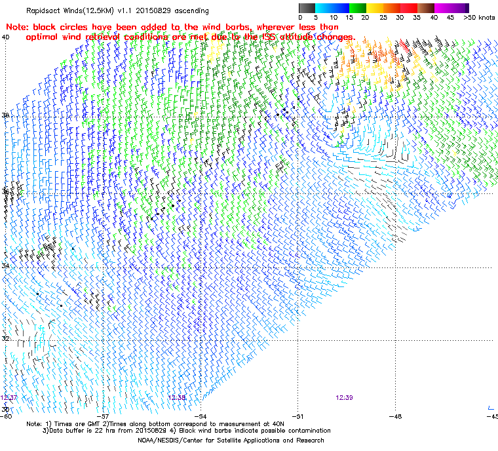Screen dimensions: 498x451
Task: Click the longitude -45 label on the bottom axis
Action: 492,416
